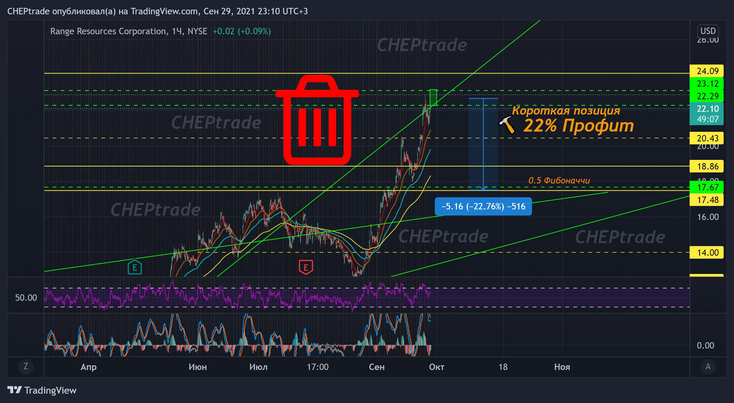
Task: Click the Сен date on time axis
Action: click(x=376, y=367)
